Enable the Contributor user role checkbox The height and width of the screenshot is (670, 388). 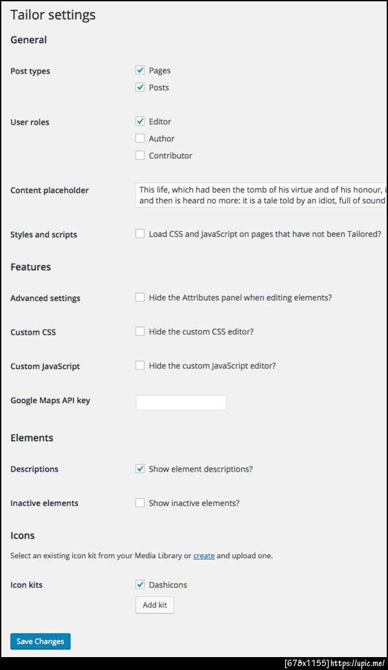click(x=140, y=156)
